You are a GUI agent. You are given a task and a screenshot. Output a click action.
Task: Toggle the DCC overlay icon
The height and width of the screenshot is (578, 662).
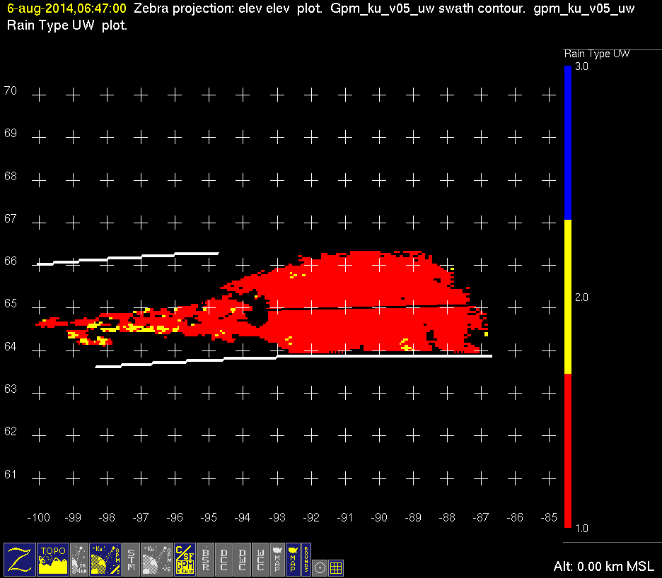pos(224,559)
